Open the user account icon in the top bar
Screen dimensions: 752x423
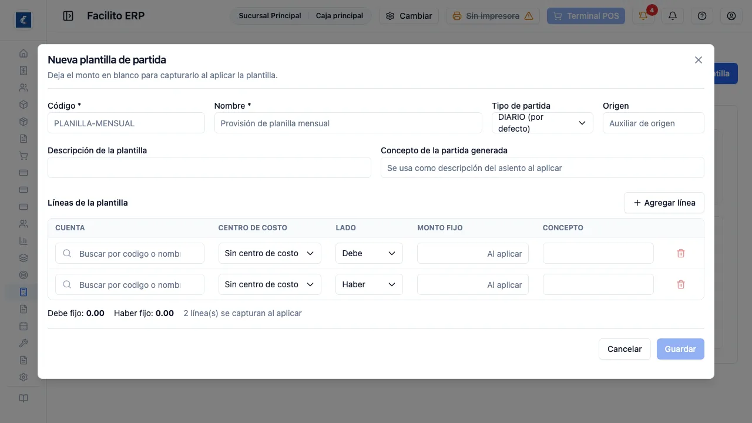[x=731, y=16]
